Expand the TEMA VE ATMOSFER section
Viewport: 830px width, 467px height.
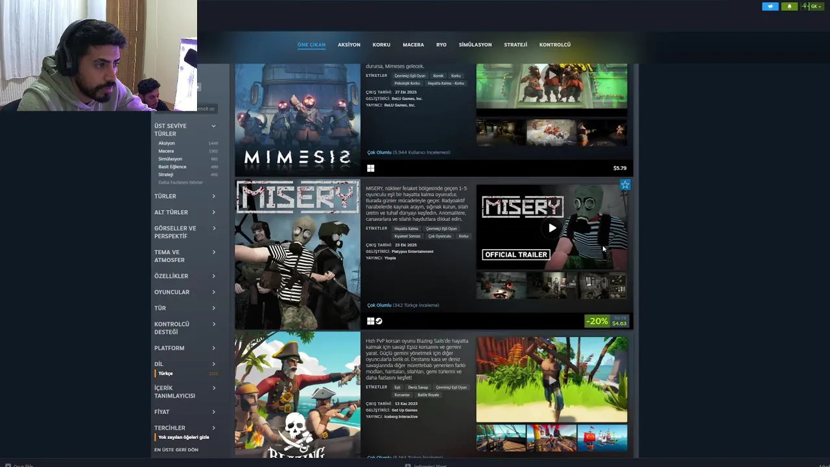pos(185,256)
